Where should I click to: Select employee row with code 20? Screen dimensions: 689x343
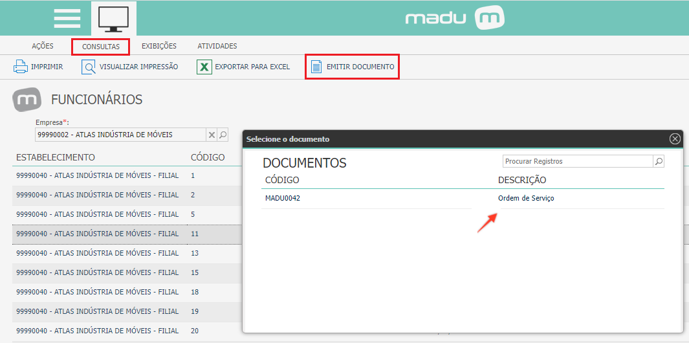click(127, 331)
